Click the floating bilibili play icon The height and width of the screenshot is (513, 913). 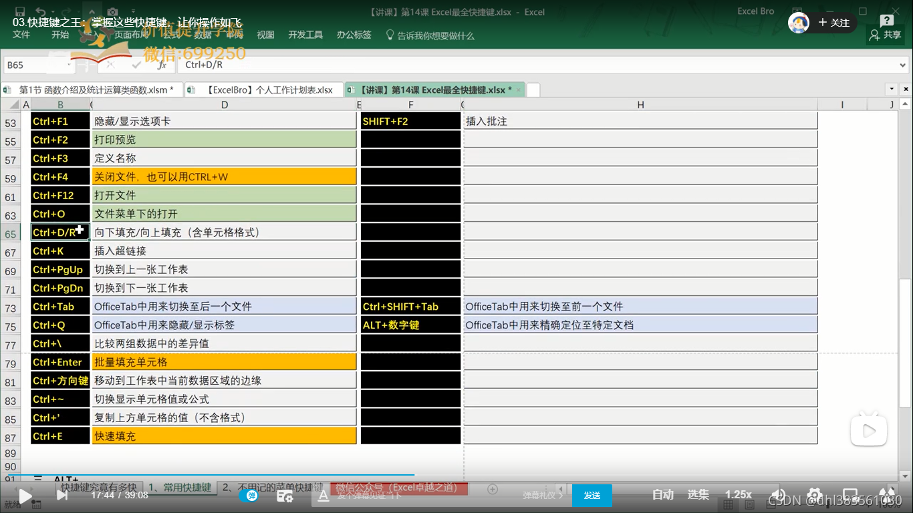(x=868, y=431)
